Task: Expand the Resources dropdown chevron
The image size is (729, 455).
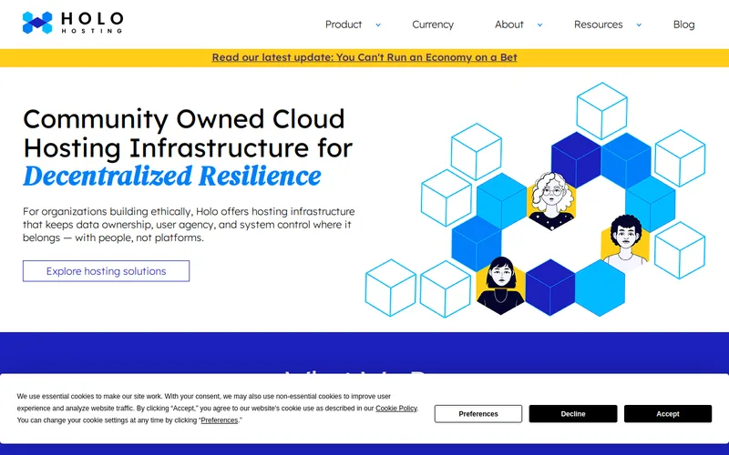Action: pos(639,25)
